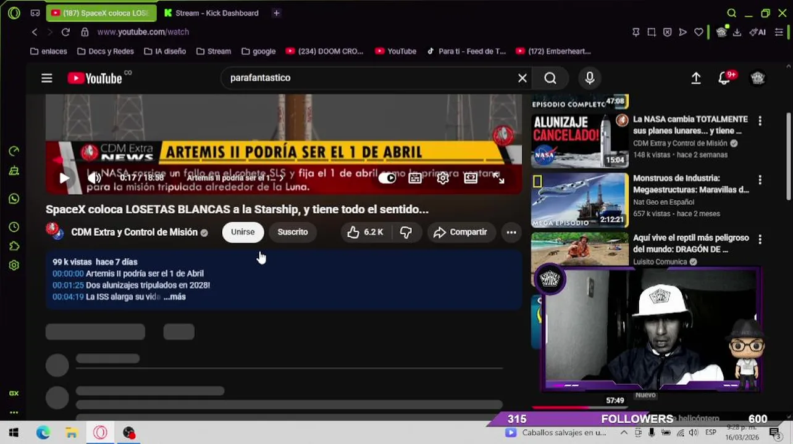Click the Compartir share button

[461, 232]
